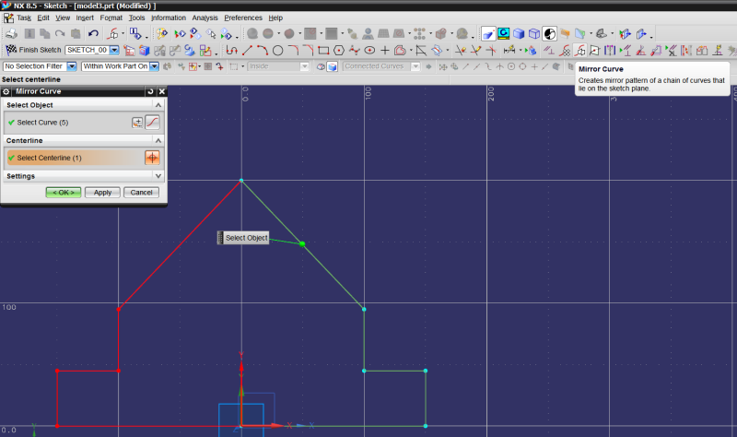Viewport: 737px width, 437px height.
Task: Click the Apply button
Action: pos(102,193)
